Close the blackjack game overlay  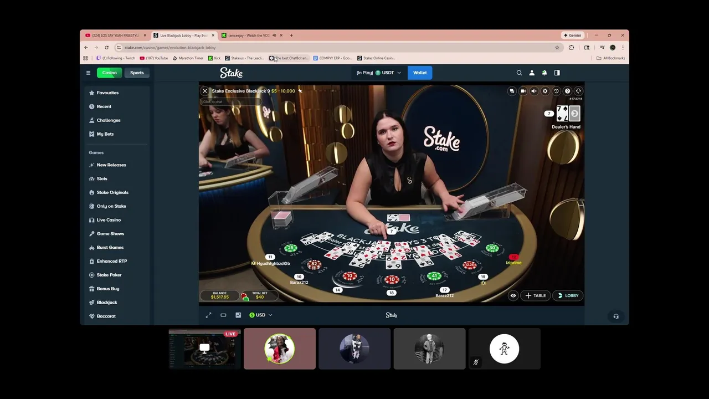(x=205, y=91)
